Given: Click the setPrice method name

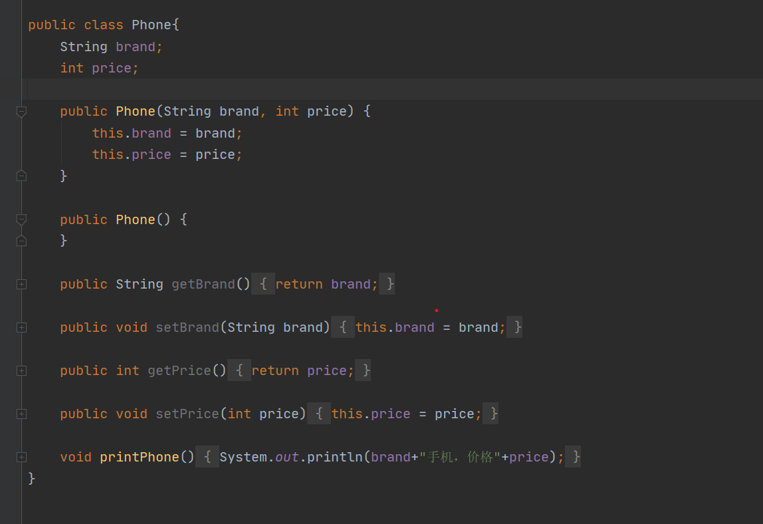Looking at the screenshot, I should coord(187,414).
